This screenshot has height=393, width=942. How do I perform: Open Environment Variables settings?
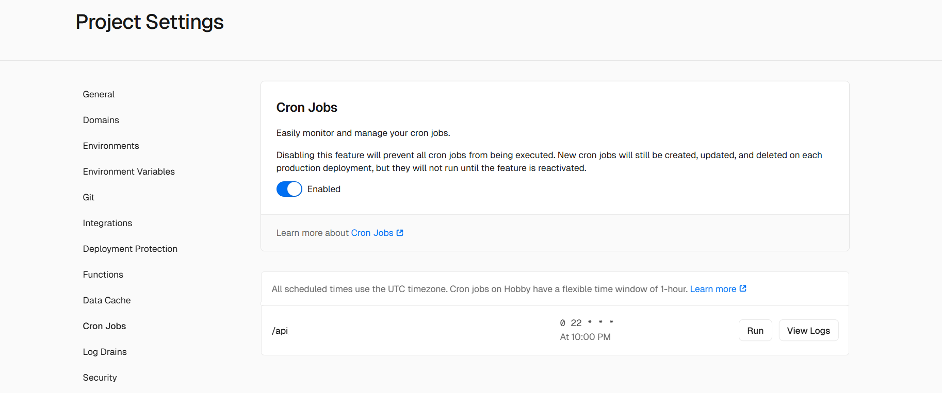pos(128,172)
